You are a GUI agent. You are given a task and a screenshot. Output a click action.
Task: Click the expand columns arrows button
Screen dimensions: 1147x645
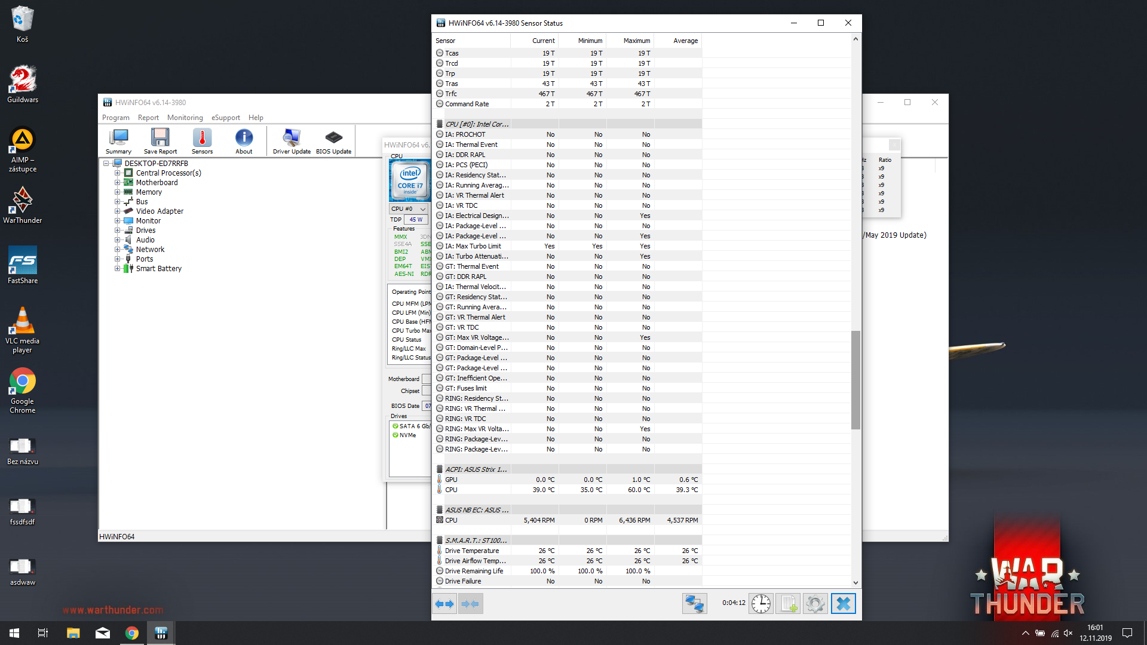click(444, 603)
